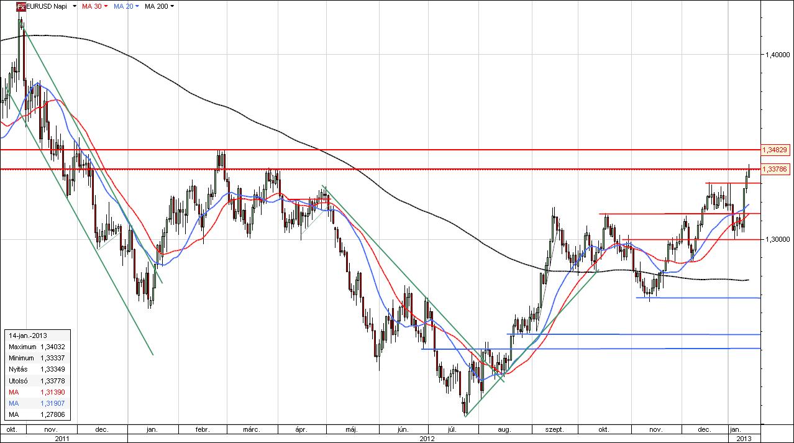
Task: Click the márc. month on time axis
Action: pos(251,429)
